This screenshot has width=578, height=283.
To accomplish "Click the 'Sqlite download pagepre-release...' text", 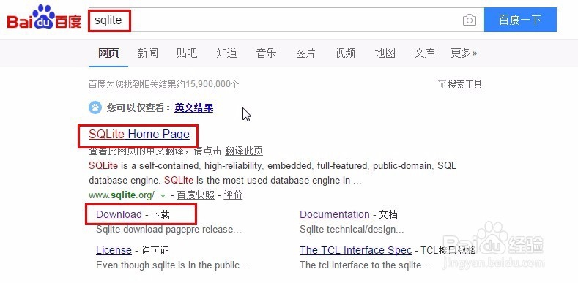I will tap(168, 230).
